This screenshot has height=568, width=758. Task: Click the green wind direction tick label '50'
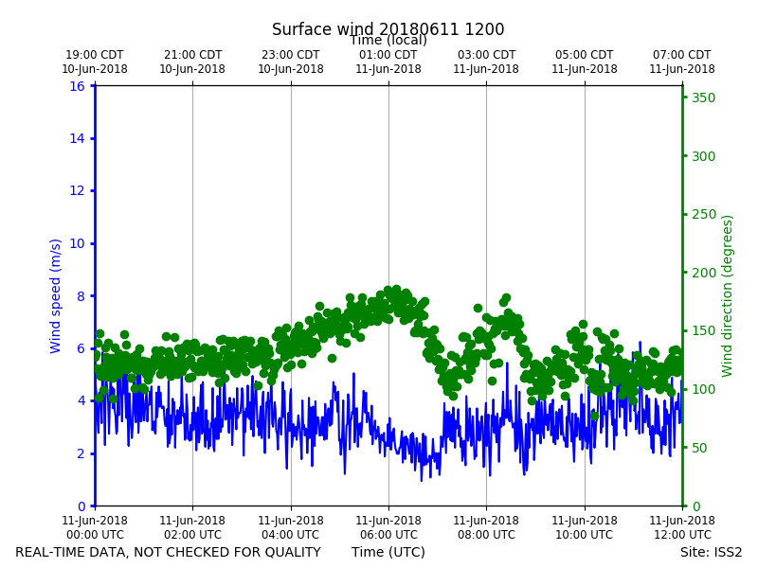[x=699, y=448]
